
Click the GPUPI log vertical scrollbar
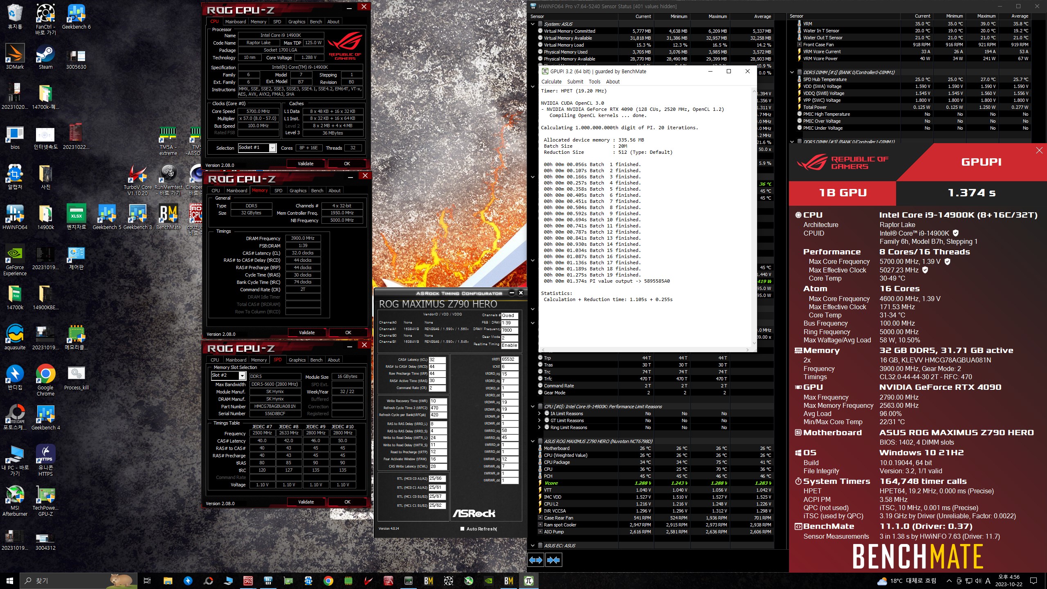(x=754, y=217)
